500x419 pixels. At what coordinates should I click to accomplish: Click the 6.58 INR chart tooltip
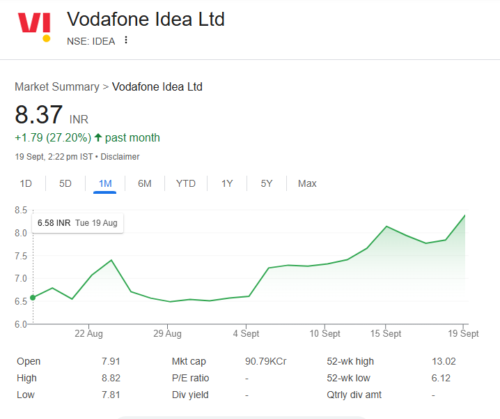77,222
